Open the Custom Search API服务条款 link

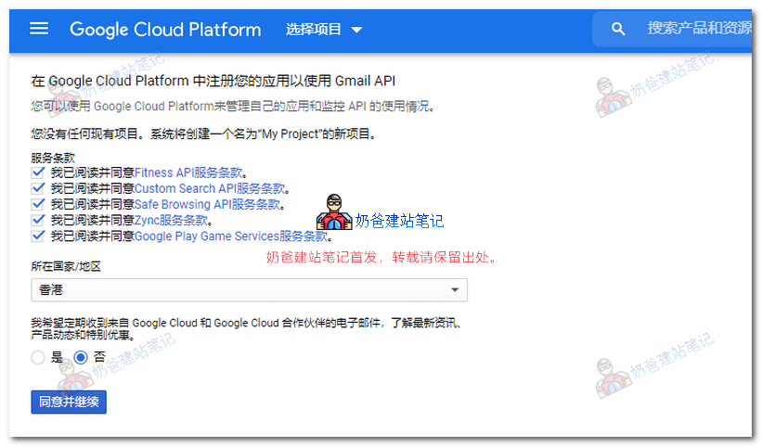pyautogui.click(x=210, y=188)
